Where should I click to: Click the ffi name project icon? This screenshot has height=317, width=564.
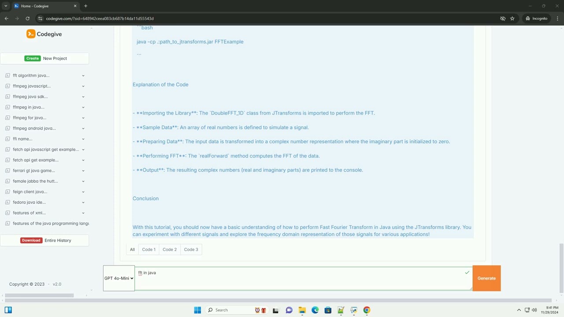click(7, 139)
